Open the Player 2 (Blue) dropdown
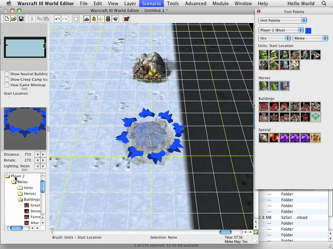The height and width of the screenshot is (249, 333). [281, 30]
